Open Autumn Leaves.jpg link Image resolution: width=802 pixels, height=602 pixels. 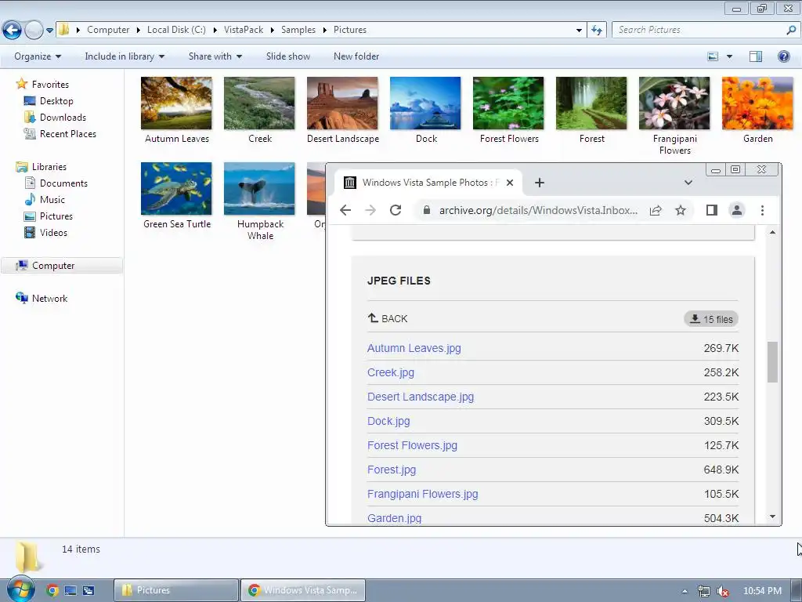point(414,348)
